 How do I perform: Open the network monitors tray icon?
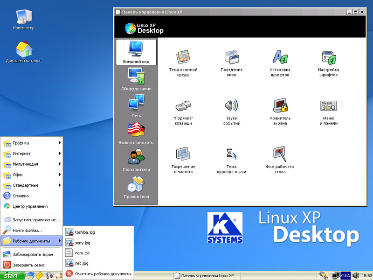tap(335, 275)
